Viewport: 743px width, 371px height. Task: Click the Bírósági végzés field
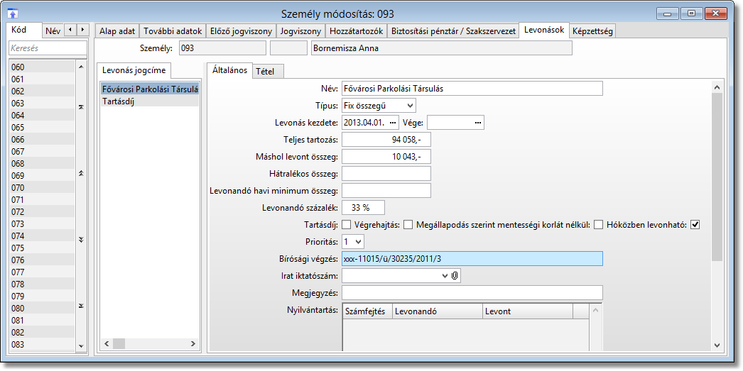click(x=472, y=258)
